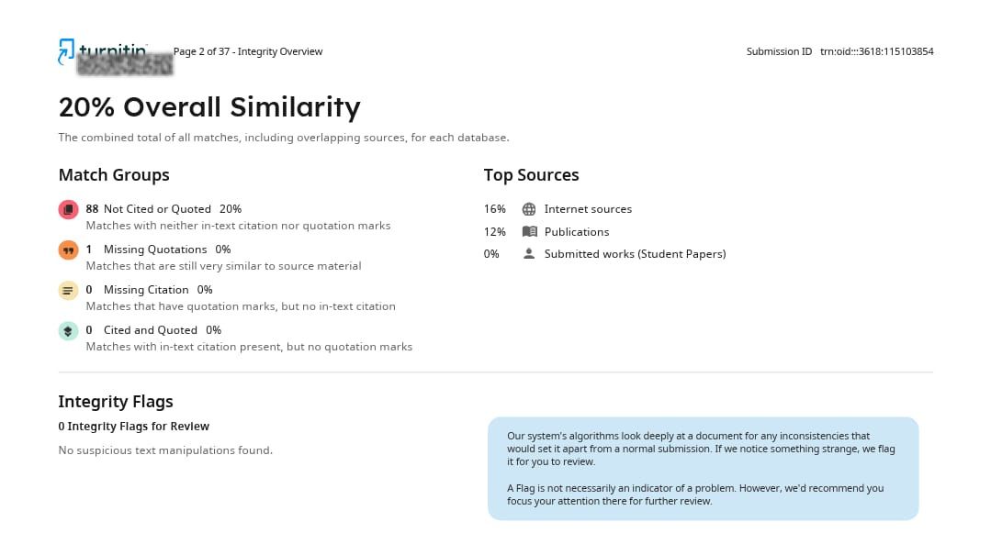This screenshot has height=544, width=991.
Task: Click the 20% Overall Similarity heading
Action: tap(209, 107)
